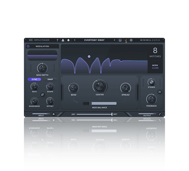Viewport: 189px width, 171px height.
Task: Click the 8 Notches count
Action: [155, 50]
